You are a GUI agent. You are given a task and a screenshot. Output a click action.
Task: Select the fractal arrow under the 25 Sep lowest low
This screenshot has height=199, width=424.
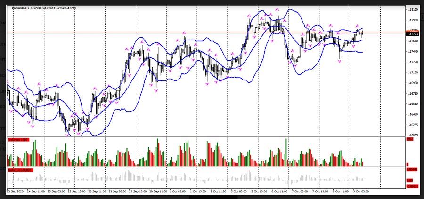tap(67, 135)
